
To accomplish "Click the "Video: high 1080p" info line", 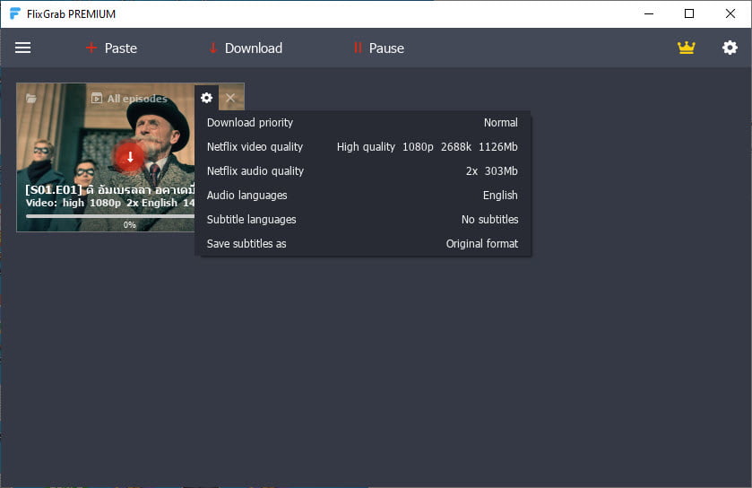I will click(110, 203).
